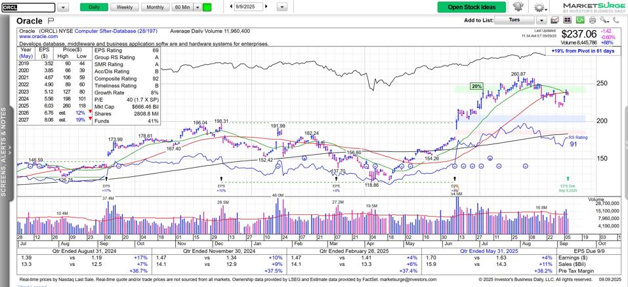
Task: Open the symbol history dropdown
Action: [63, 7]
